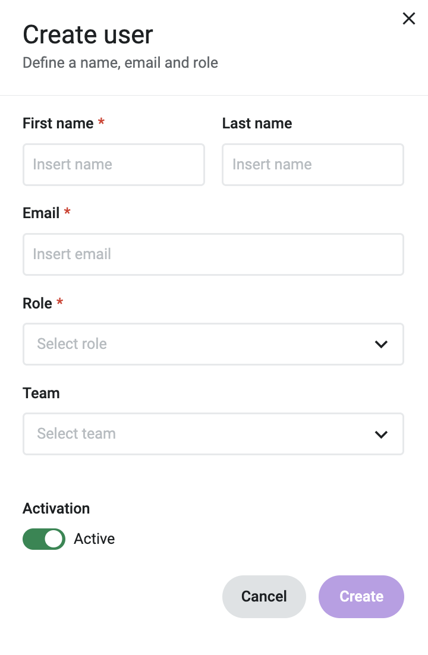
Task: Focus the First name input field
Action: click(114, 165)
